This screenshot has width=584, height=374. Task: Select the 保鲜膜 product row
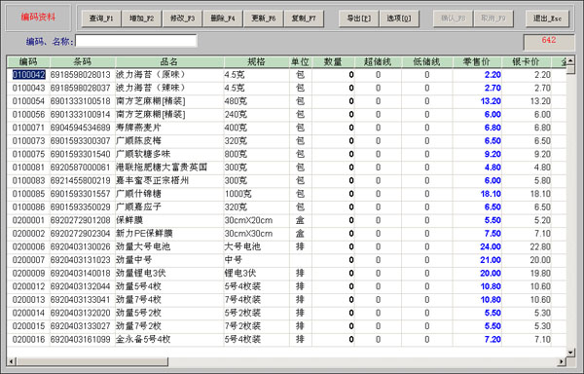click(287, 220)
